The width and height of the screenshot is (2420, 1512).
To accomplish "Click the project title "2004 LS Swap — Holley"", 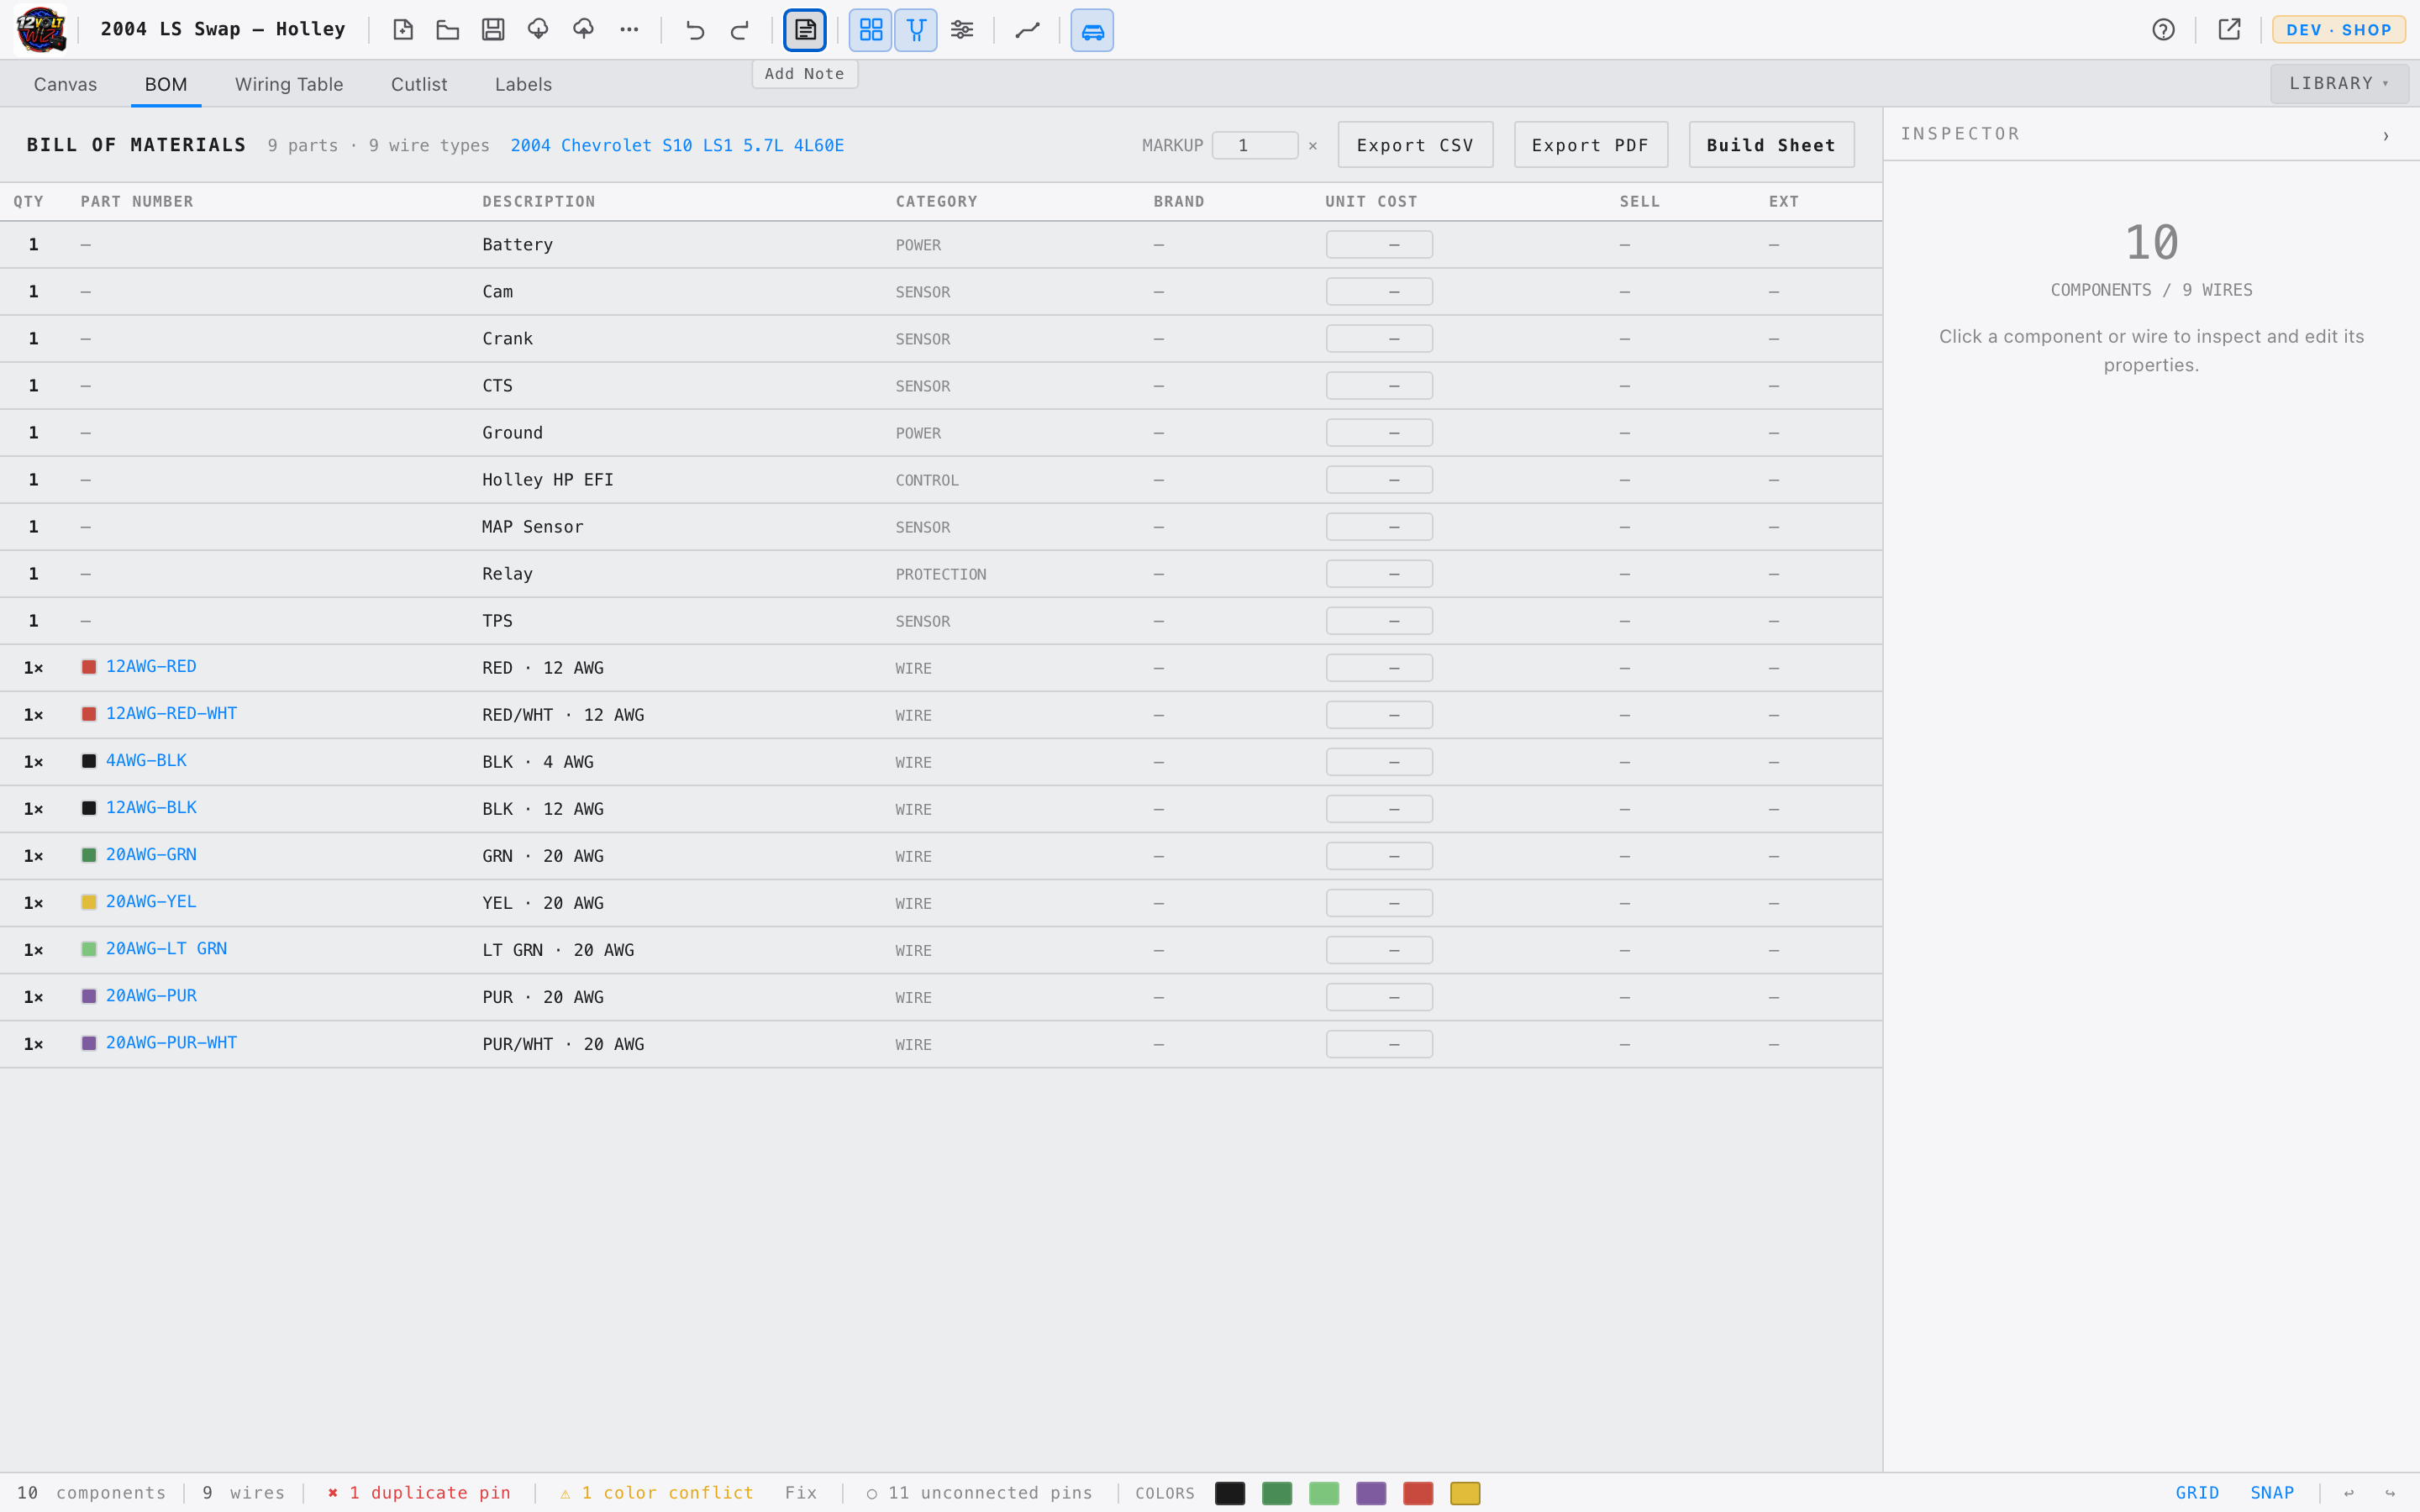I will coord(223,29).
